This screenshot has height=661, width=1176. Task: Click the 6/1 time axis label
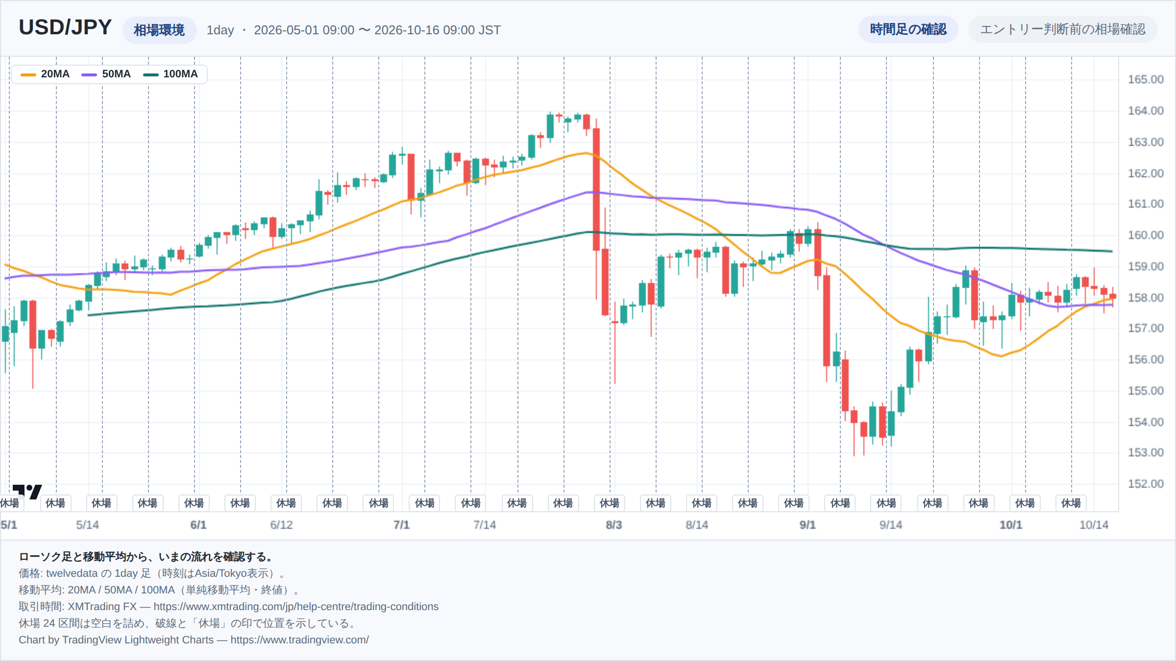pos(198,525)
